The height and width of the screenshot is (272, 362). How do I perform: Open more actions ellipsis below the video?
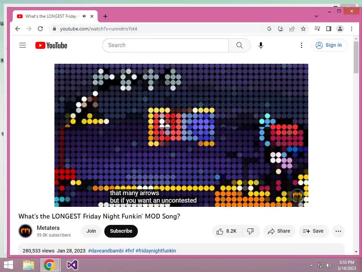click(338, 231)
